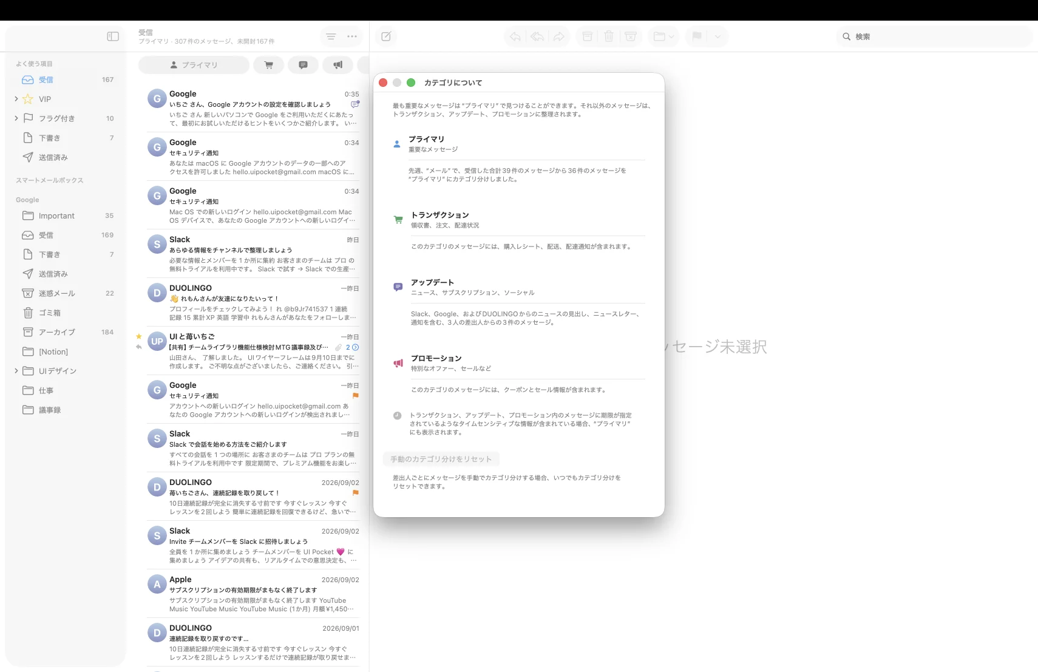Open the アーカイブ mailbox

coord(66,332)
